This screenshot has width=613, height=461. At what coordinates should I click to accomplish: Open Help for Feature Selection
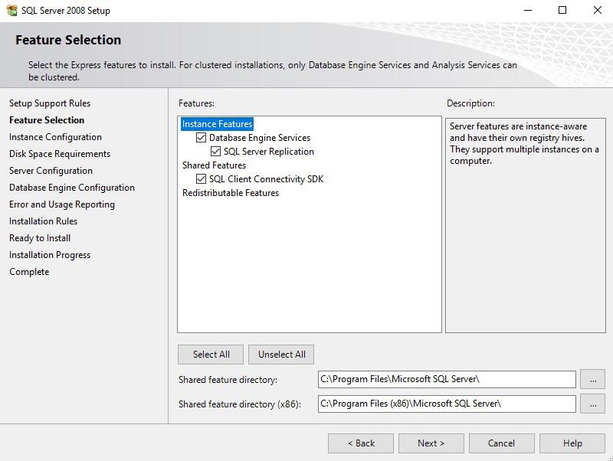572,443
